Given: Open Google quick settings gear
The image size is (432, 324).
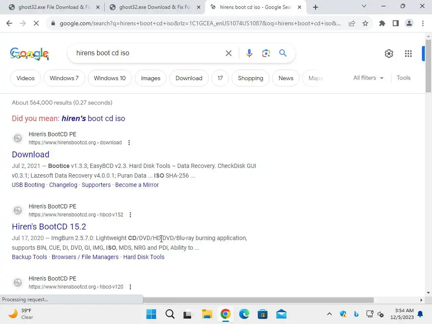Looking at the screenshot, I should point(389,54).
